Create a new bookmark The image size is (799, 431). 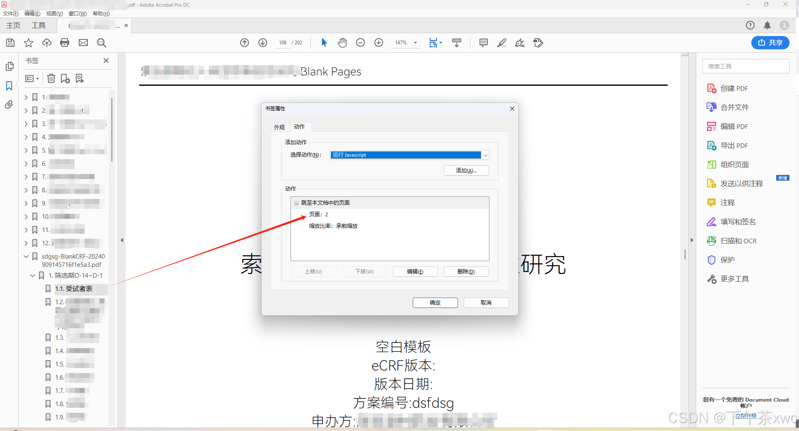(65, 78)
